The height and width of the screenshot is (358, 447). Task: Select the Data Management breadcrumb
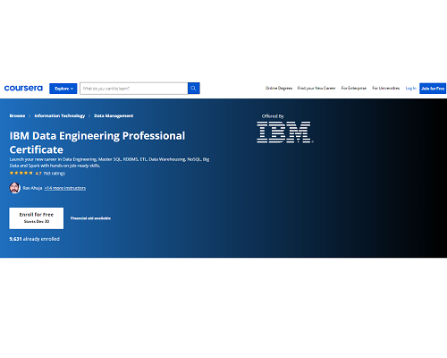point(114,115)
